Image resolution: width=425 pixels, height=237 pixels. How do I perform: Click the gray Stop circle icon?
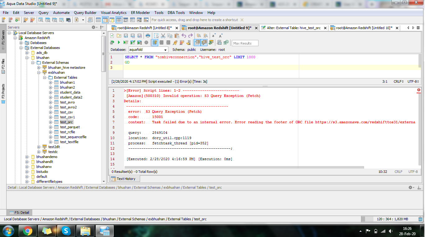pyautogui.click(x=146, y=42)
